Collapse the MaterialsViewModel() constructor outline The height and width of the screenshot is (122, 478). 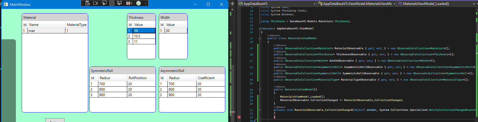[x=260, y=89]
